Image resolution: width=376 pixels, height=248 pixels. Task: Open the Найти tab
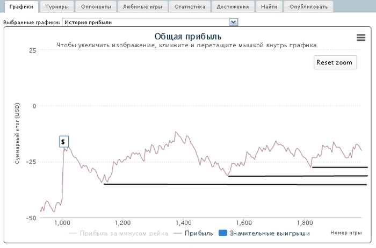pos(269,6)
